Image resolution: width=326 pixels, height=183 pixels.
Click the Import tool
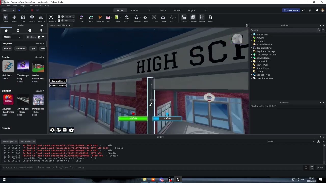click(126, 18)
